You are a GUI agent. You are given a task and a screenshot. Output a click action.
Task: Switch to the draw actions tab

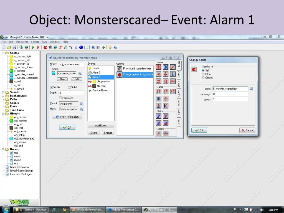pyautogui.click(x=179, y=122)
